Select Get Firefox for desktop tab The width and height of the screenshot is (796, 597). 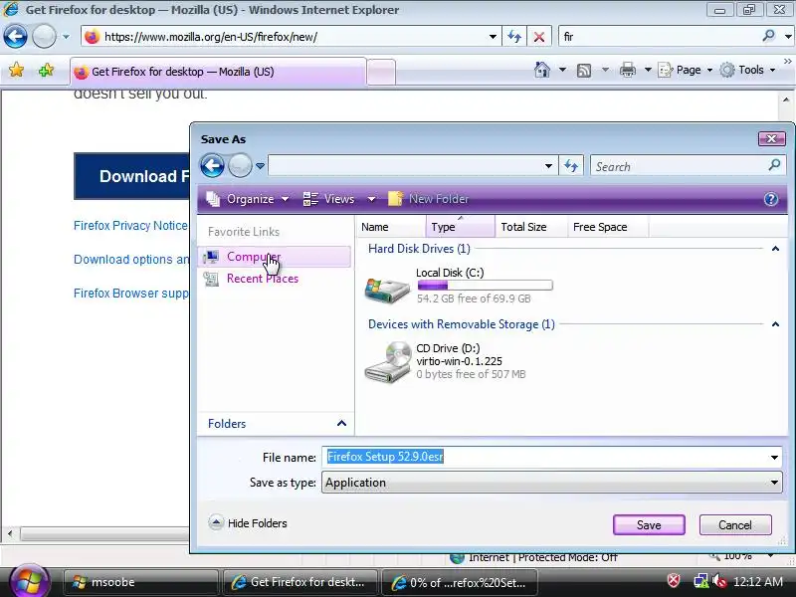[218, 72]
